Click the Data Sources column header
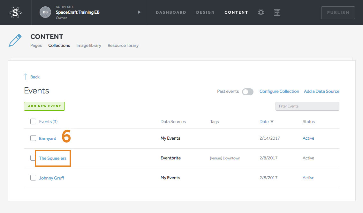Image resolution: width=363 pixels, height=213 pixels. [x=173, y=122]
